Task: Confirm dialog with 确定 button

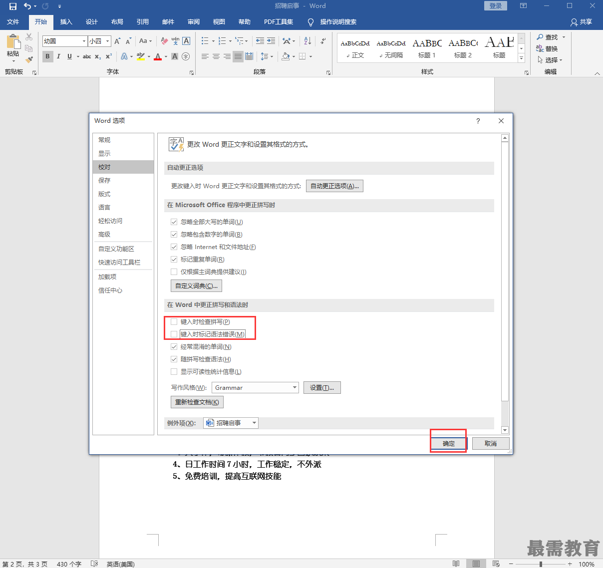Action: 449,443
